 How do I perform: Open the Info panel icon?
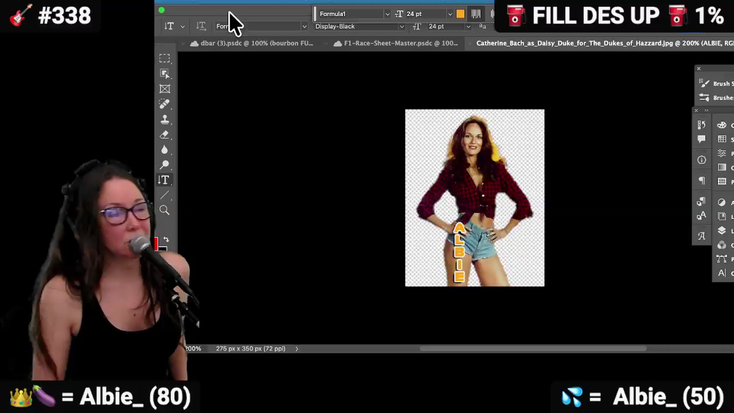(x=702, y=160)
